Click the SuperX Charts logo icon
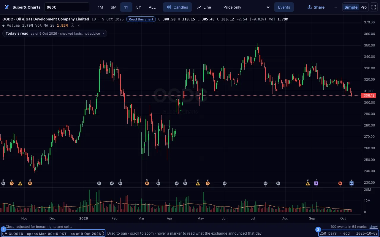Image resolution: width=380 pixels, height=237 pixels. point(7,7)
